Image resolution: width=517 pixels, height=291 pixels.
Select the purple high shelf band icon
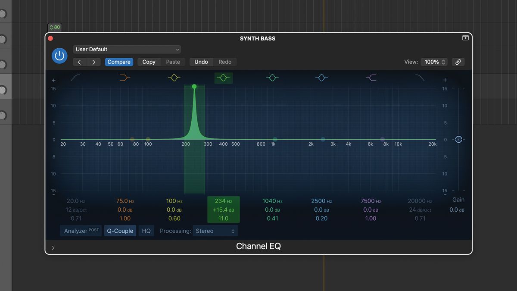371,78
